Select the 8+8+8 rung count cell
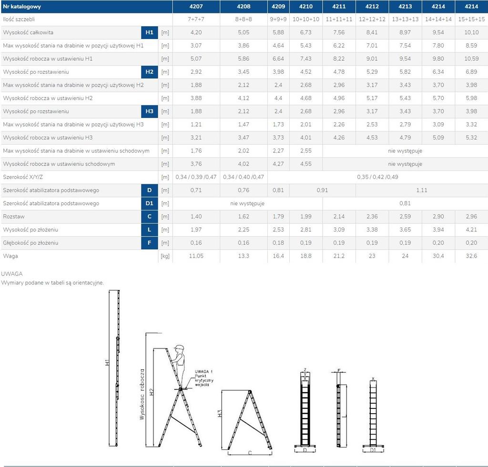Screen dimensions: 488x467 tap(243, 20)
